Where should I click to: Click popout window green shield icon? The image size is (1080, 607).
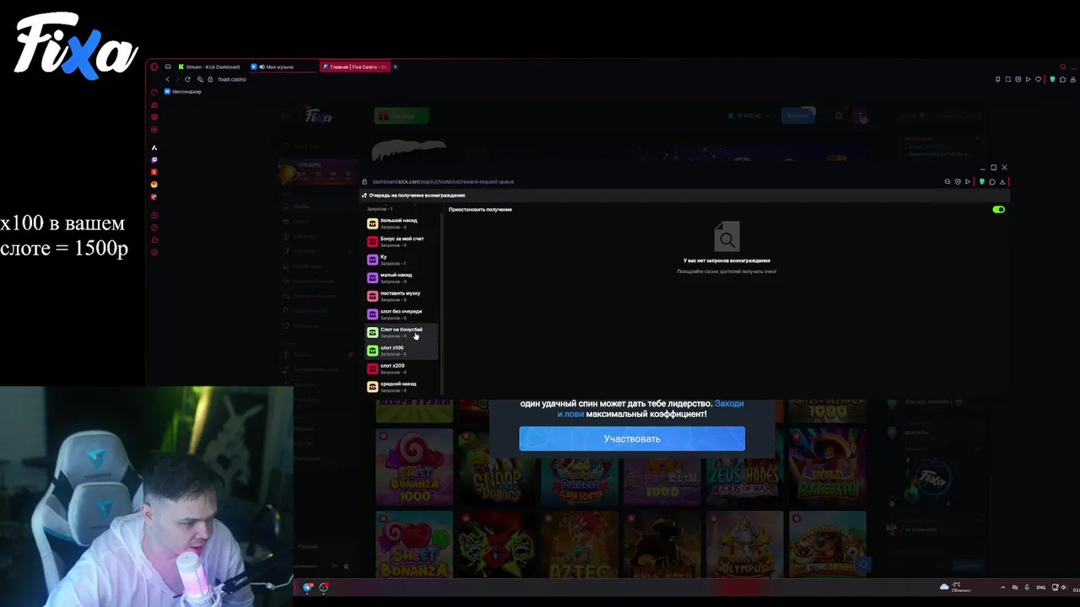[x=981, y=181]
